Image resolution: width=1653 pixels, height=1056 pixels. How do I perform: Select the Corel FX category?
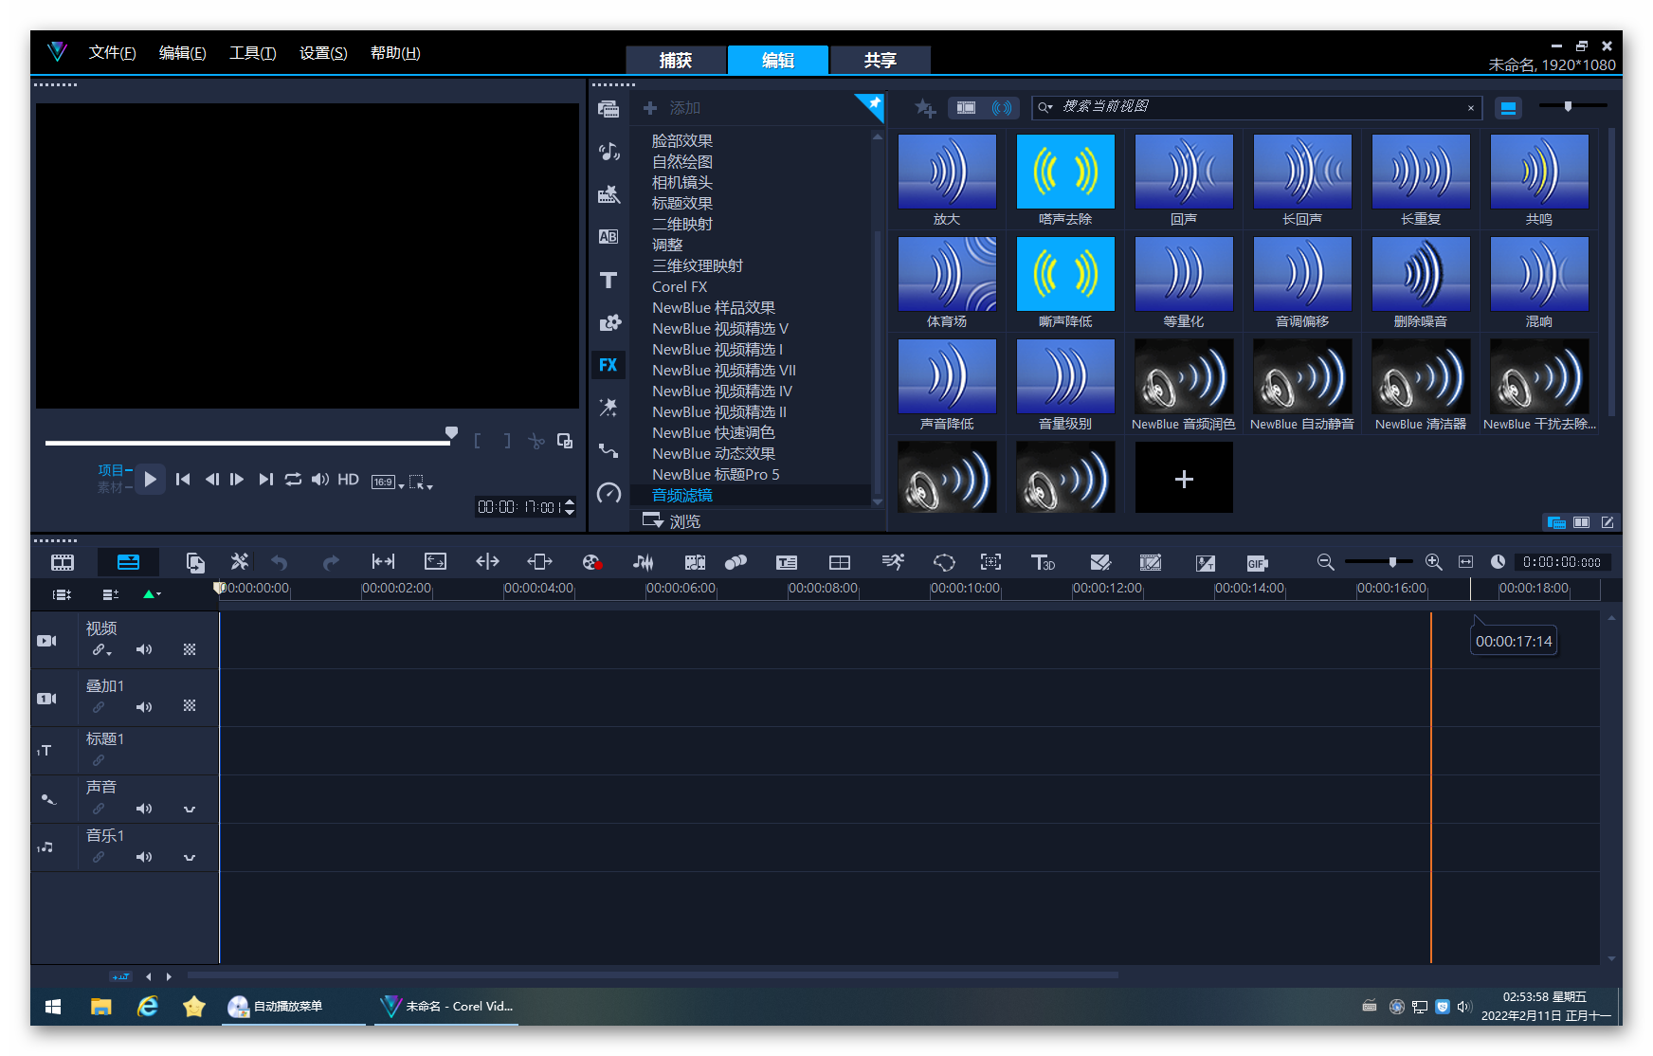click(x=680, y=286)
